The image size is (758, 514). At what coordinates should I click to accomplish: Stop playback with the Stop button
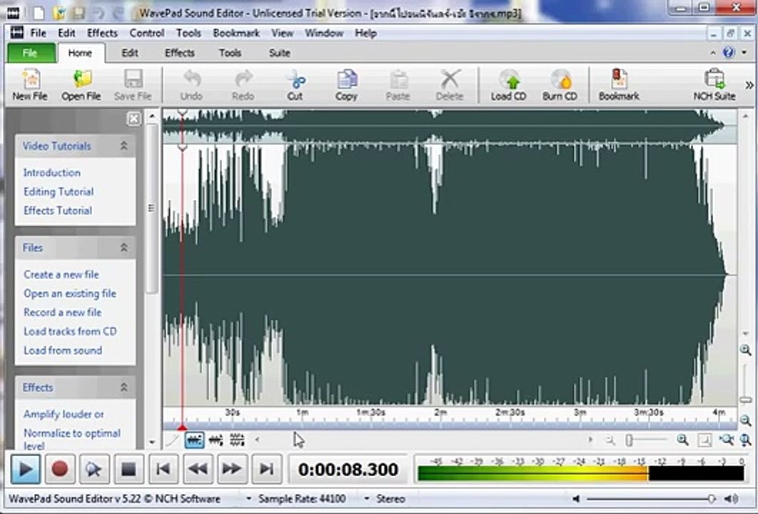(128, 468)
